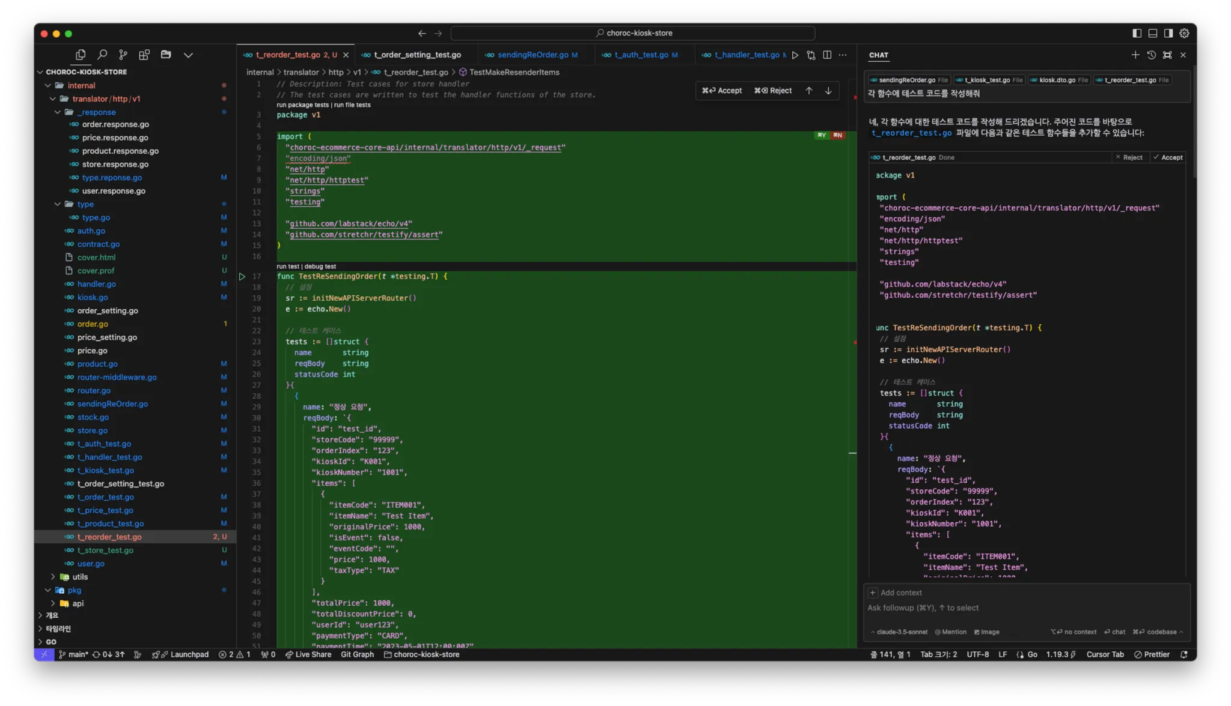This screenshot has height=706, width=1231.
Task: Open the Explorer view icon
Action: [81, 55]
